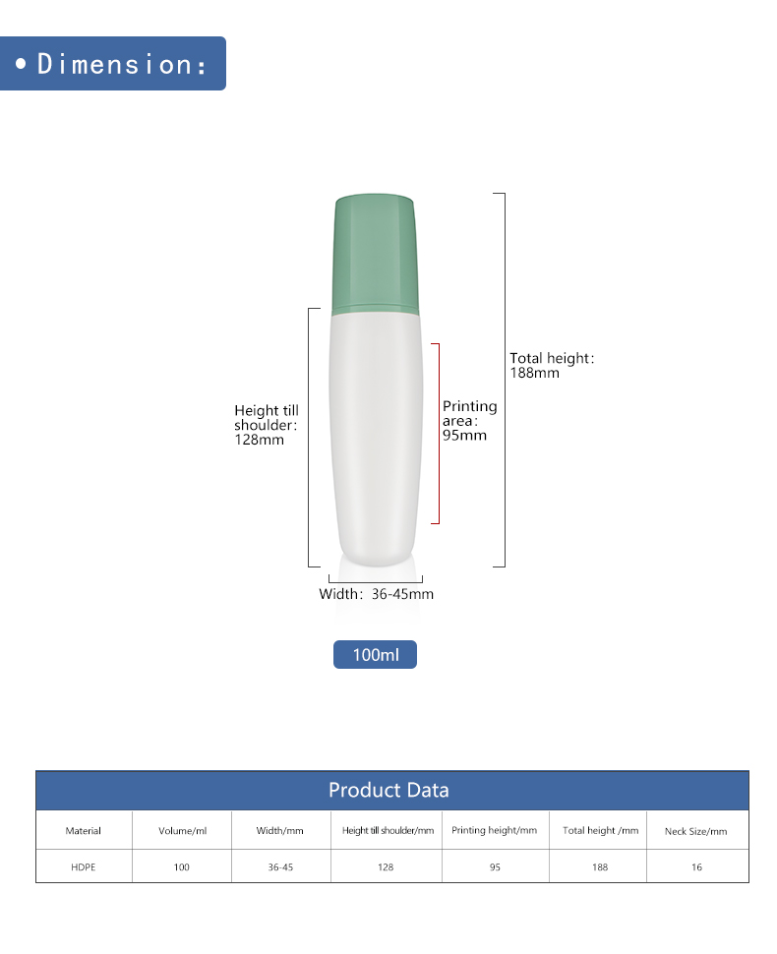777x954 pixels.
Task: Select the Width/mm column header
Action: pos(280,830)
